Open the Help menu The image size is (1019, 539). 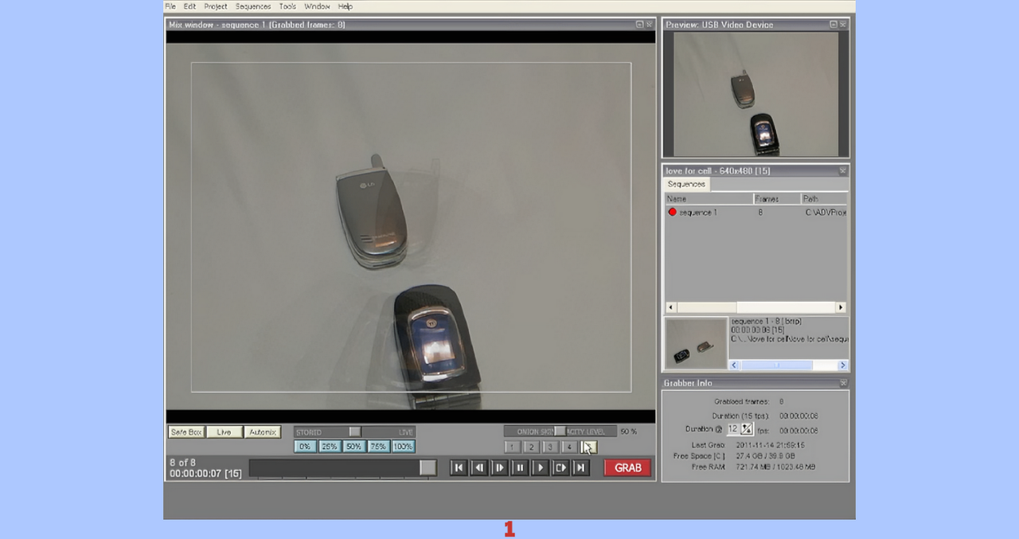tap(345, 6)
